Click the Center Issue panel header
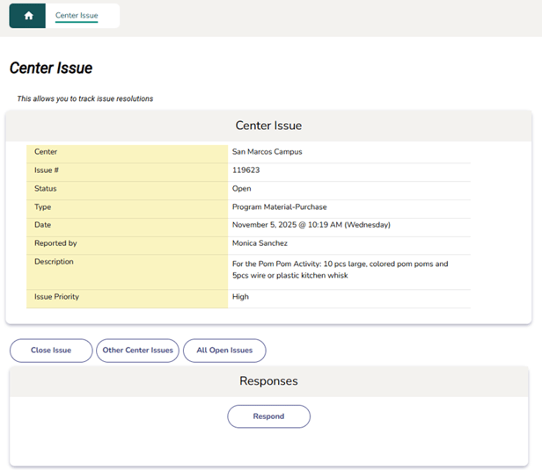This screenshot has height=470, width=542. pyautogui.click(x=268, y=126)
